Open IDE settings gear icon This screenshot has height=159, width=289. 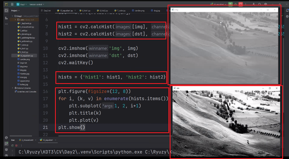click(266, 4)
